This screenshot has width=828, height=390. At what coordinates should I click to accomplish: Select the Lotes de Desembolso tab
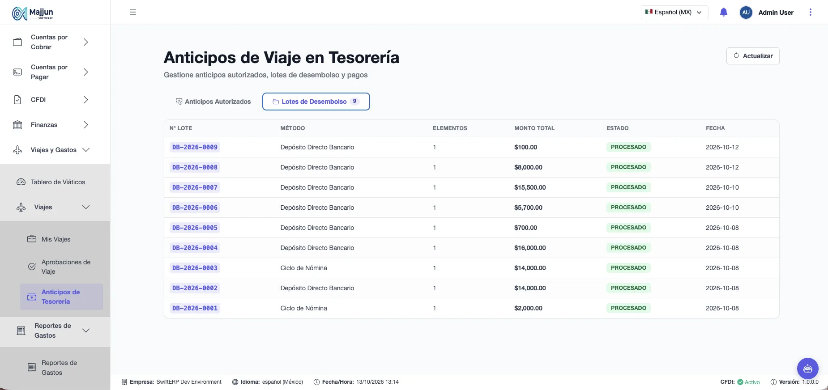pos(316,102)
